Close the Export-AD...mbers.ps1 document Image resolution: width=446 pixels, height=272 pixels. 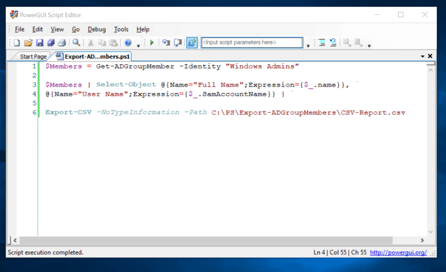point(430,56)
